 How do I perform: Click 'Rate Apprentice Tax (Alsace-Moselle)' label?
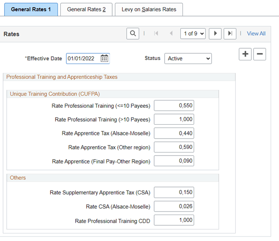pyautogui.click(x=106, y=133)
